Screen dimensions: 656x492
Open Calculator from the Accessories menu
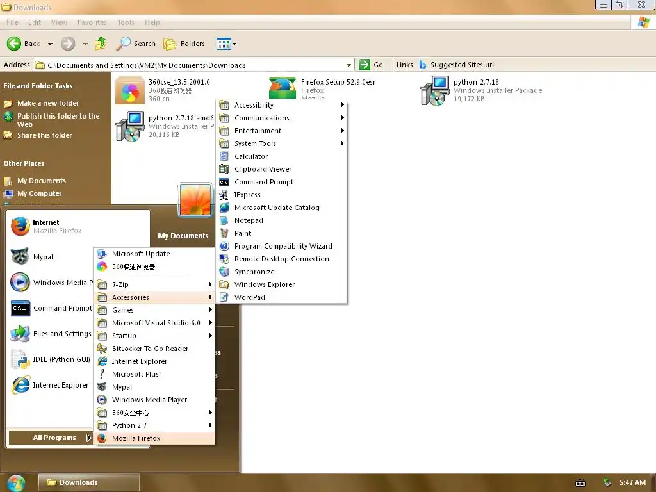(281, 156)
